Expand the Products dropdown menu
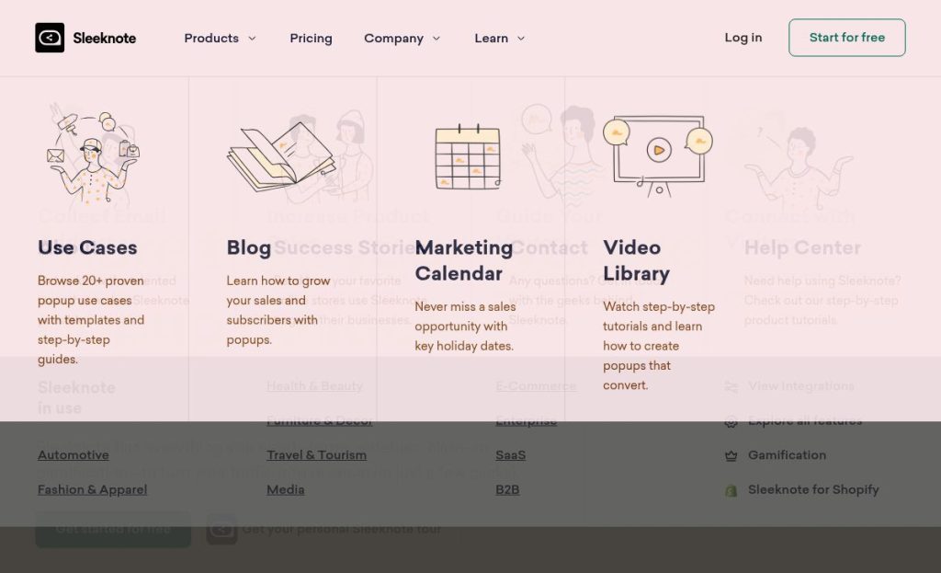The height and width of the screenshot is (573, 941). pyautogui.click(x=220, y=39)
